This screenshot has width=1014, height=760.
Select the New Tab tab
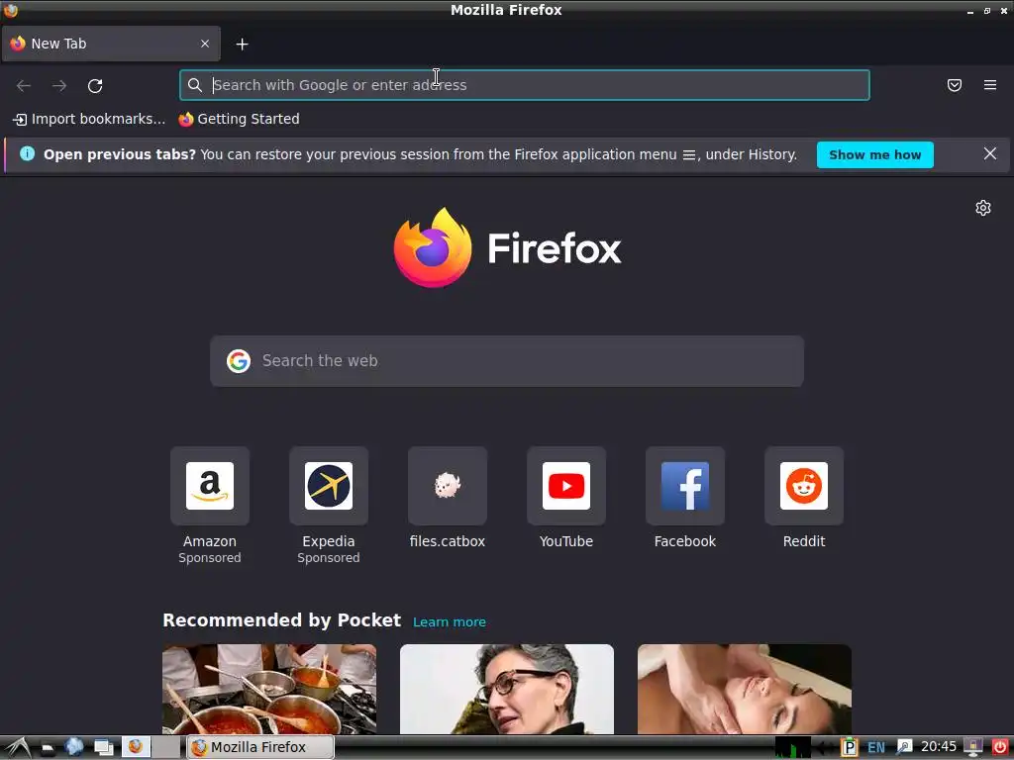pyautogui.click(x=111, y=44)
